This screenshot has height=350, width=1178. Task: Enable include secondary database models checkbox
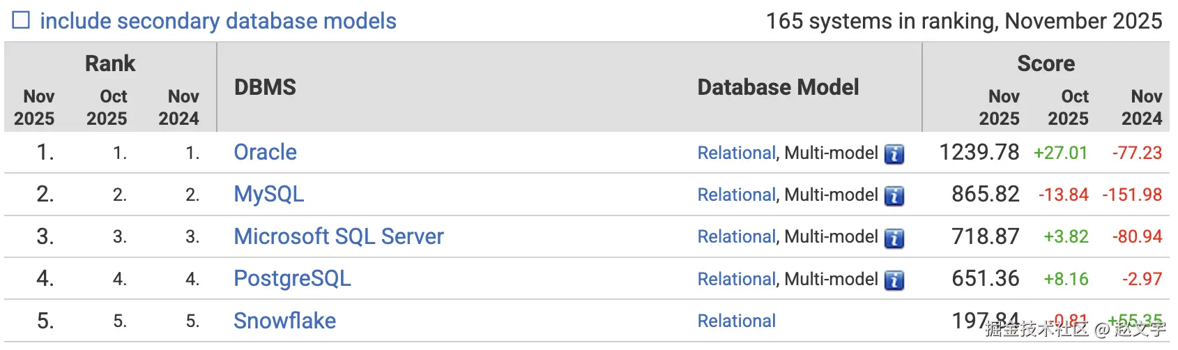22,20
